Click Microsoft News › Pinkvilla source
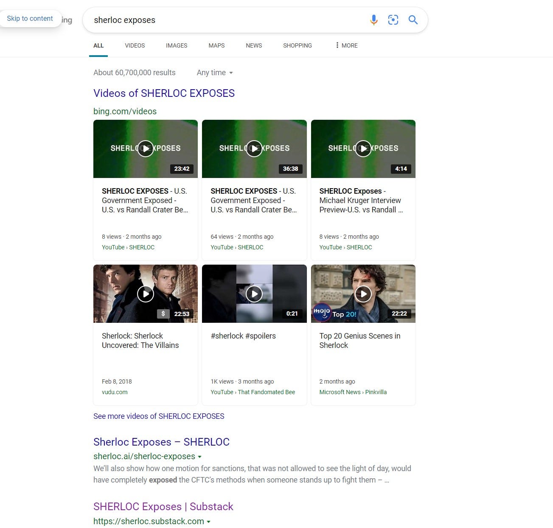The width and height of the screenshot is (553, 528). click(353, 392)
